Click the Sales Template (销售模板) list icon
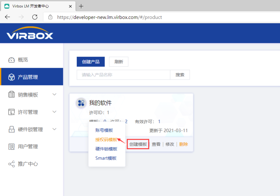Viewport: 280px width, 196px height. (x=12, y=95)
